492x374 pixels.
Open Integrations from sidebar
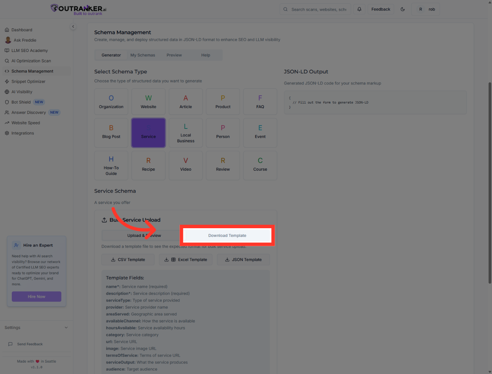(22, 133)
